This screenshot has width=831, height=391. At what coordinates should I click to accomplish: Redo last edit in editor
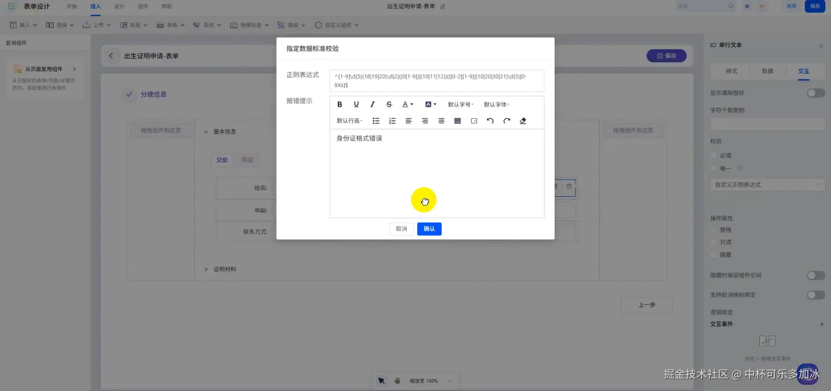(506, 121)
